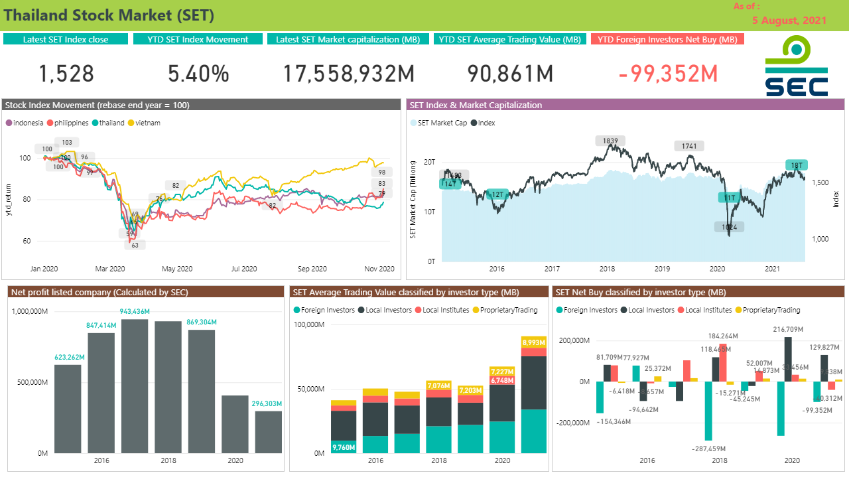Select the 7,076M yellow bar segment
Viewport: 849px width, 491px height.
coord(439,386)
